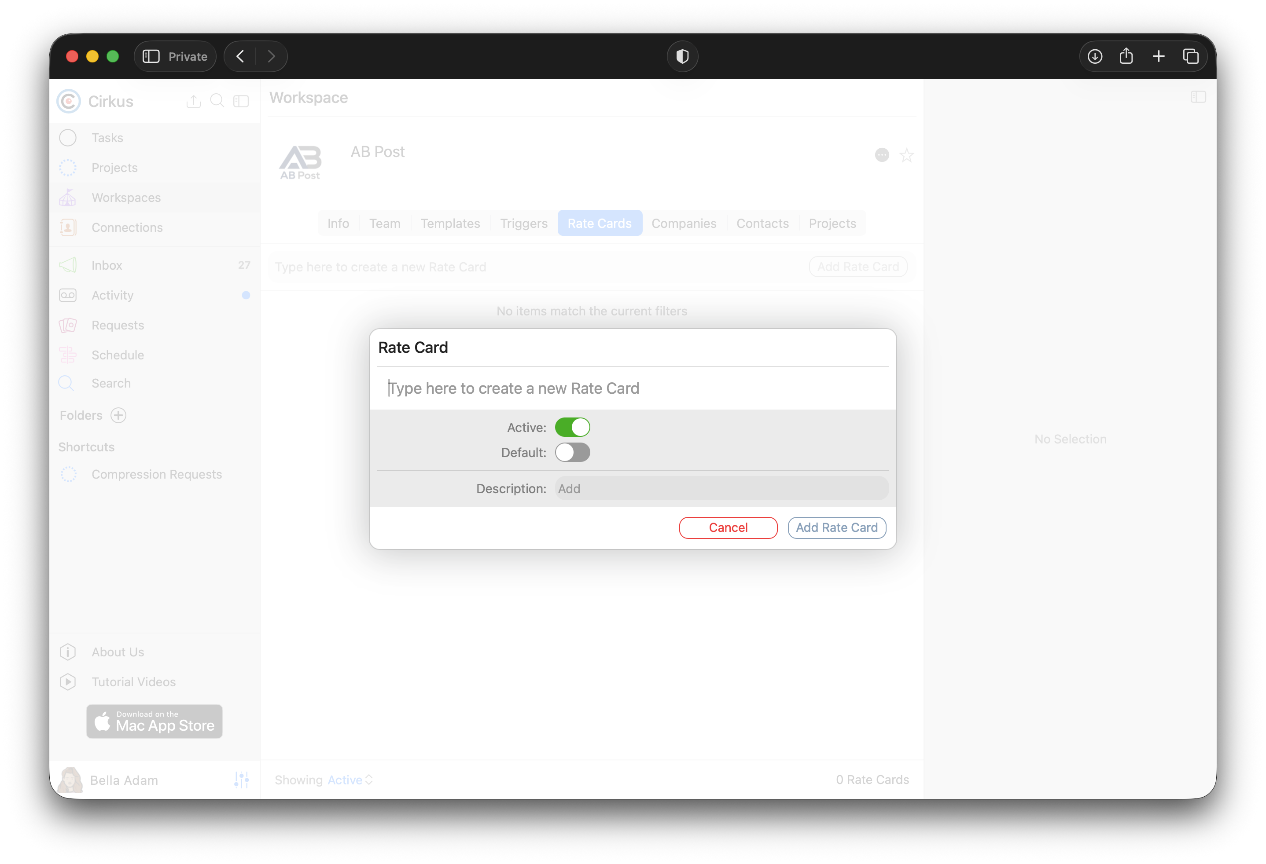1266x864 pixels.
Task: Toggle the Safari sidebar button
Action: pos(151,56)
